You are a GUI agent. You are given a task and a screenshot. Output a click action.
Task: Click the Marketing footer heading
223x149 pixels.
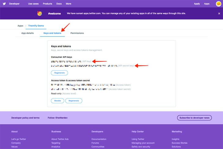click(177, 132)
